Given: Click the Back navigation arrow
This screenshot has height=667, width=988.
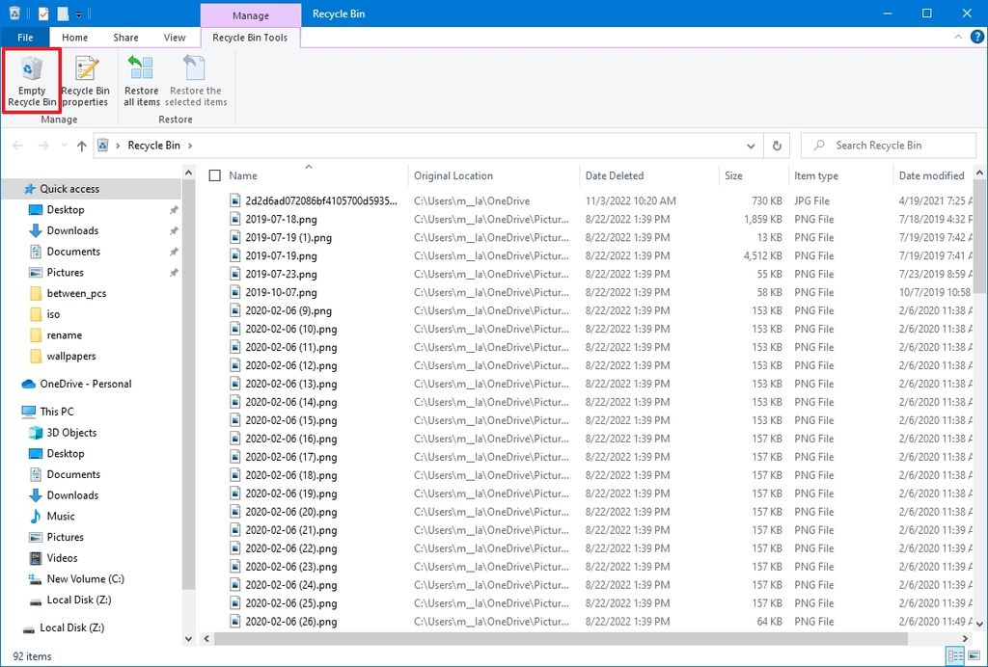Looking at the screenshot, I should coord(17,145).
